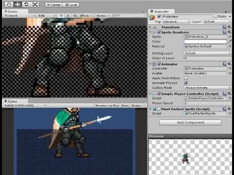Open the Animator gear settings menu
The width and height of the screenshot is (234, 175).
tap(229, 64)
